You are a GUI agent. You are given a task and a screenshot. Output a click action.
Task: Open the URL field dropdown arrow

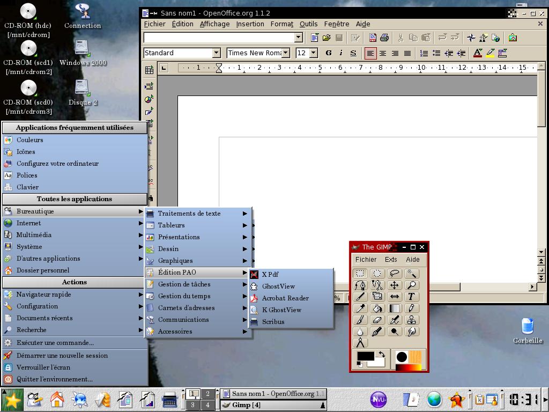[298, 38]
